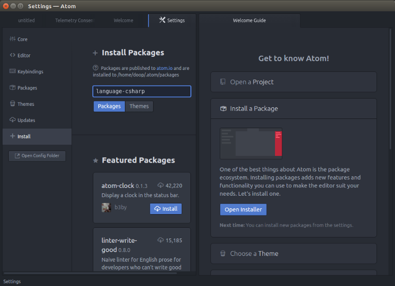The image size is (395, 286).
Task: Maximize the Atom window
Action: (20, 6)
